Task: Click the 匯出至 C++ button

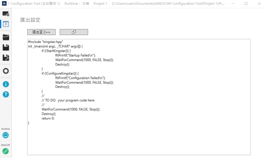Action: click(41, 32)
